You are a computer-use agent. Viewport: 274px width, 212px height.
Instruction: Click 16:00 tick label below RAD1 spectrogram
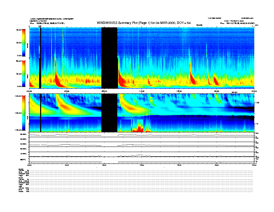(x=179, y=91)
